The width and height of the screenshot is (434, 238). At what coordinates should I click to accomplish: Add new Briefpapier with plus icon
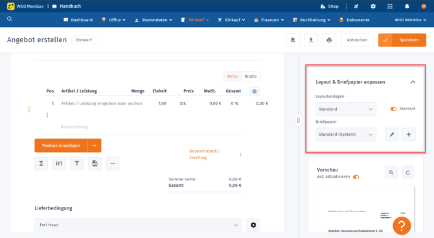tap(409, 135)
